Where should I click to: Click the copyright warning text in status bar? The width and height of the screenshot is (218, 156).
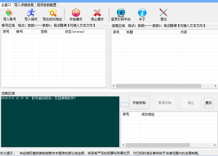110,153
